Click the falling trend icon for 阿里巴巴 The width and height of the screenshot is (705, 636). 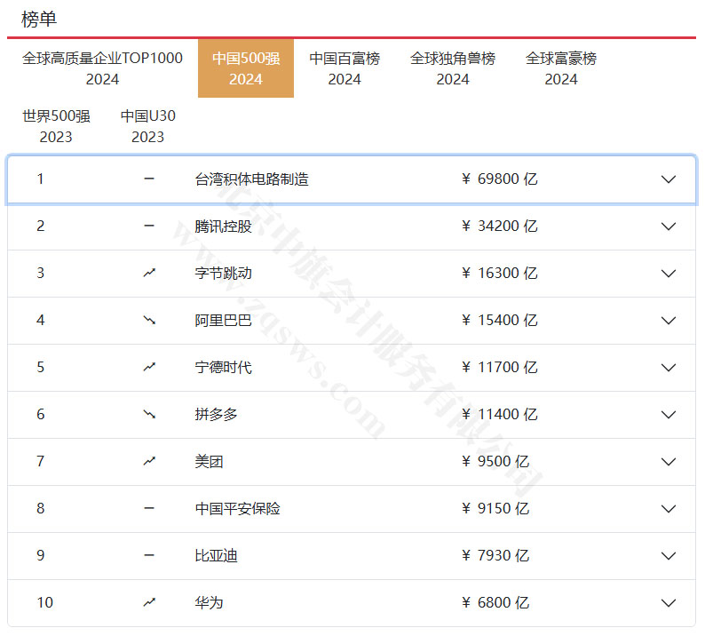[149, 320]
